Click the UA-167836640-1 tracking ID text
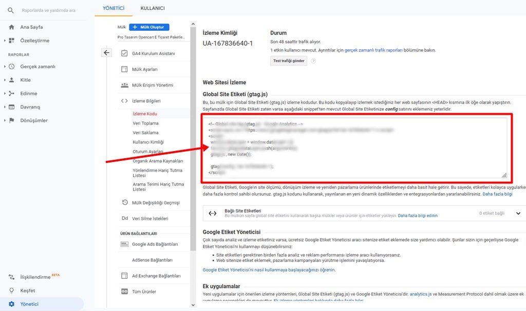Viewport: 526px width, 311px height. (228, 43)
